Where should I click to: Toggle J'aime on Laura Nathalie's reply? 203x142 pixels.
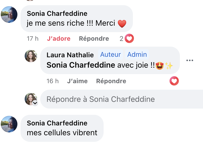tap(77, 81)
